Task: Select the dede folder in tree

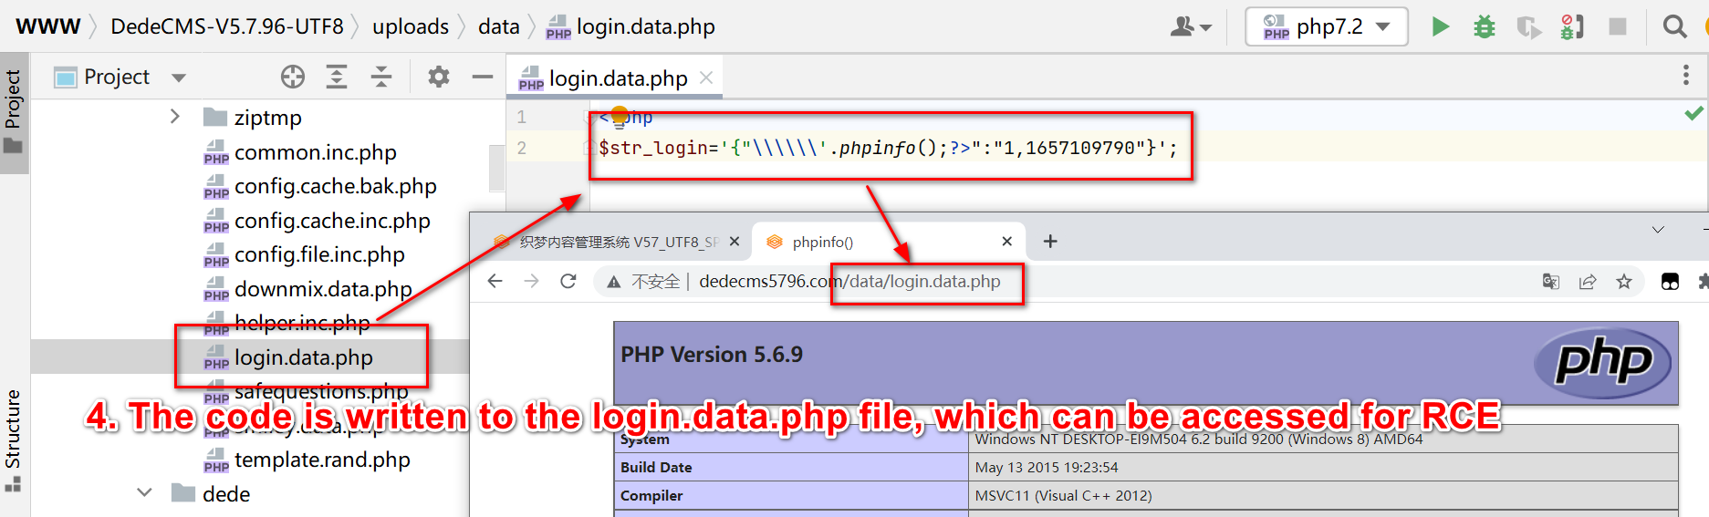Action: [x=226, y=494]
